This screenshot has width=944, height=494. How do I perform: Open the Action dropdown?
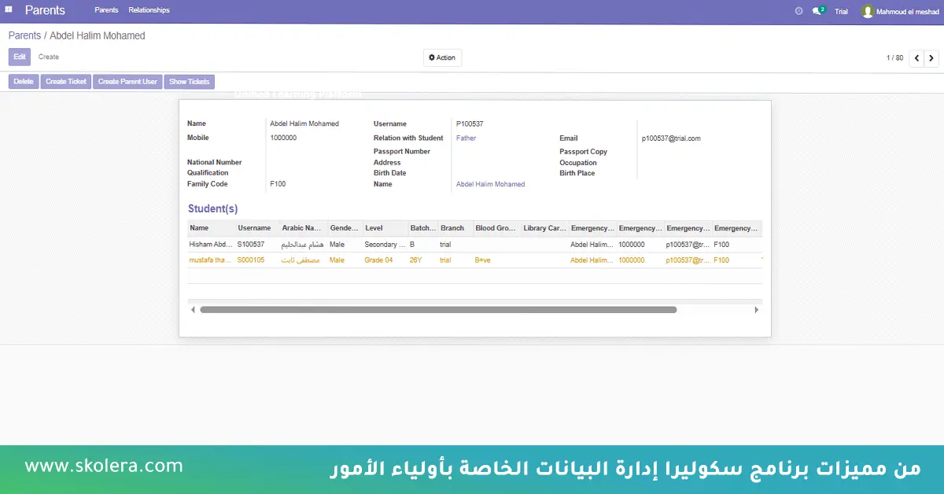[x=442, y=58]
